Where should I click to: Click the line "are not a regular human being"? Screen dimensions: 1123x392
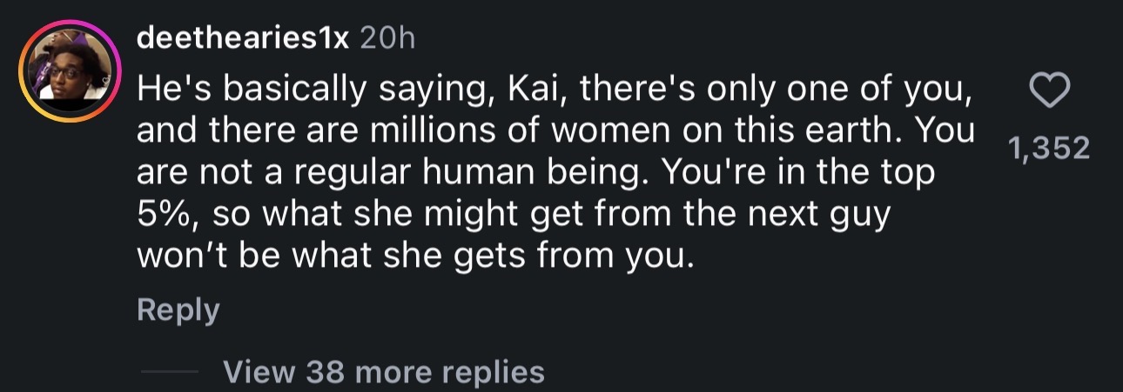tap(535, 173)
